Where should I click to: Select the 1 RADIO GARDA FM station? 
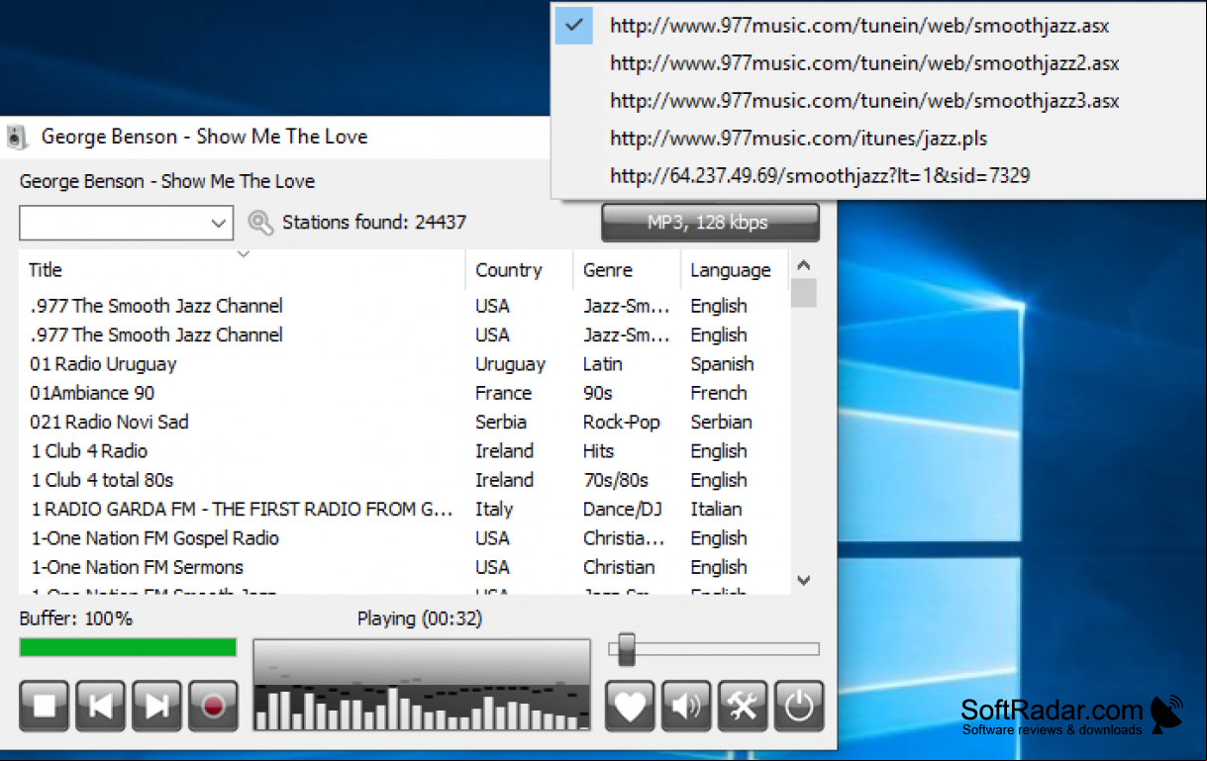tap(406, 509)
